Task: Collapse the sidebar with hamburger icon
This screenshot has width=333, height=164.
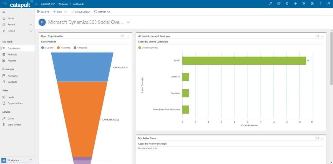Action: click(x=4, y=12)
